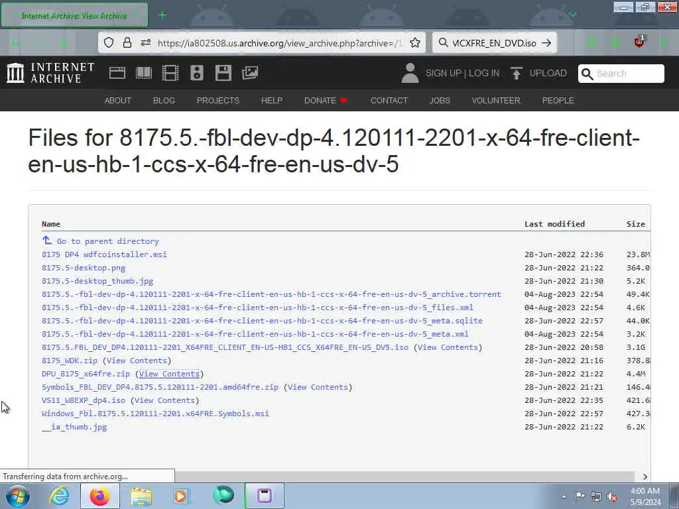Viewport: 679px width, 509px height.
Task: Open the tab list dropdown chevron
Action: (573, 15)
